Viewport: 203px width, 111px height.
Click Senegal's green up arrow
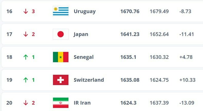[26, 57]
